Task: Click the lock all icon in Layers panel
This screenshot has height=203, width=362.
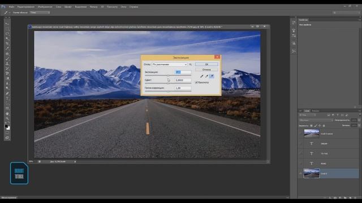Action: point(324,126)
